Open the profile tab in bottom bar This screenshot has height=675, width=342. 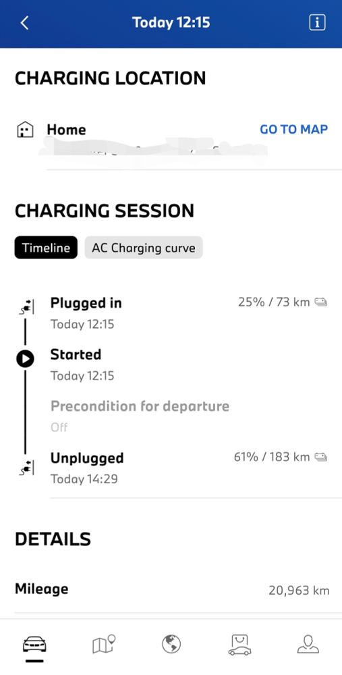[308, 644]
